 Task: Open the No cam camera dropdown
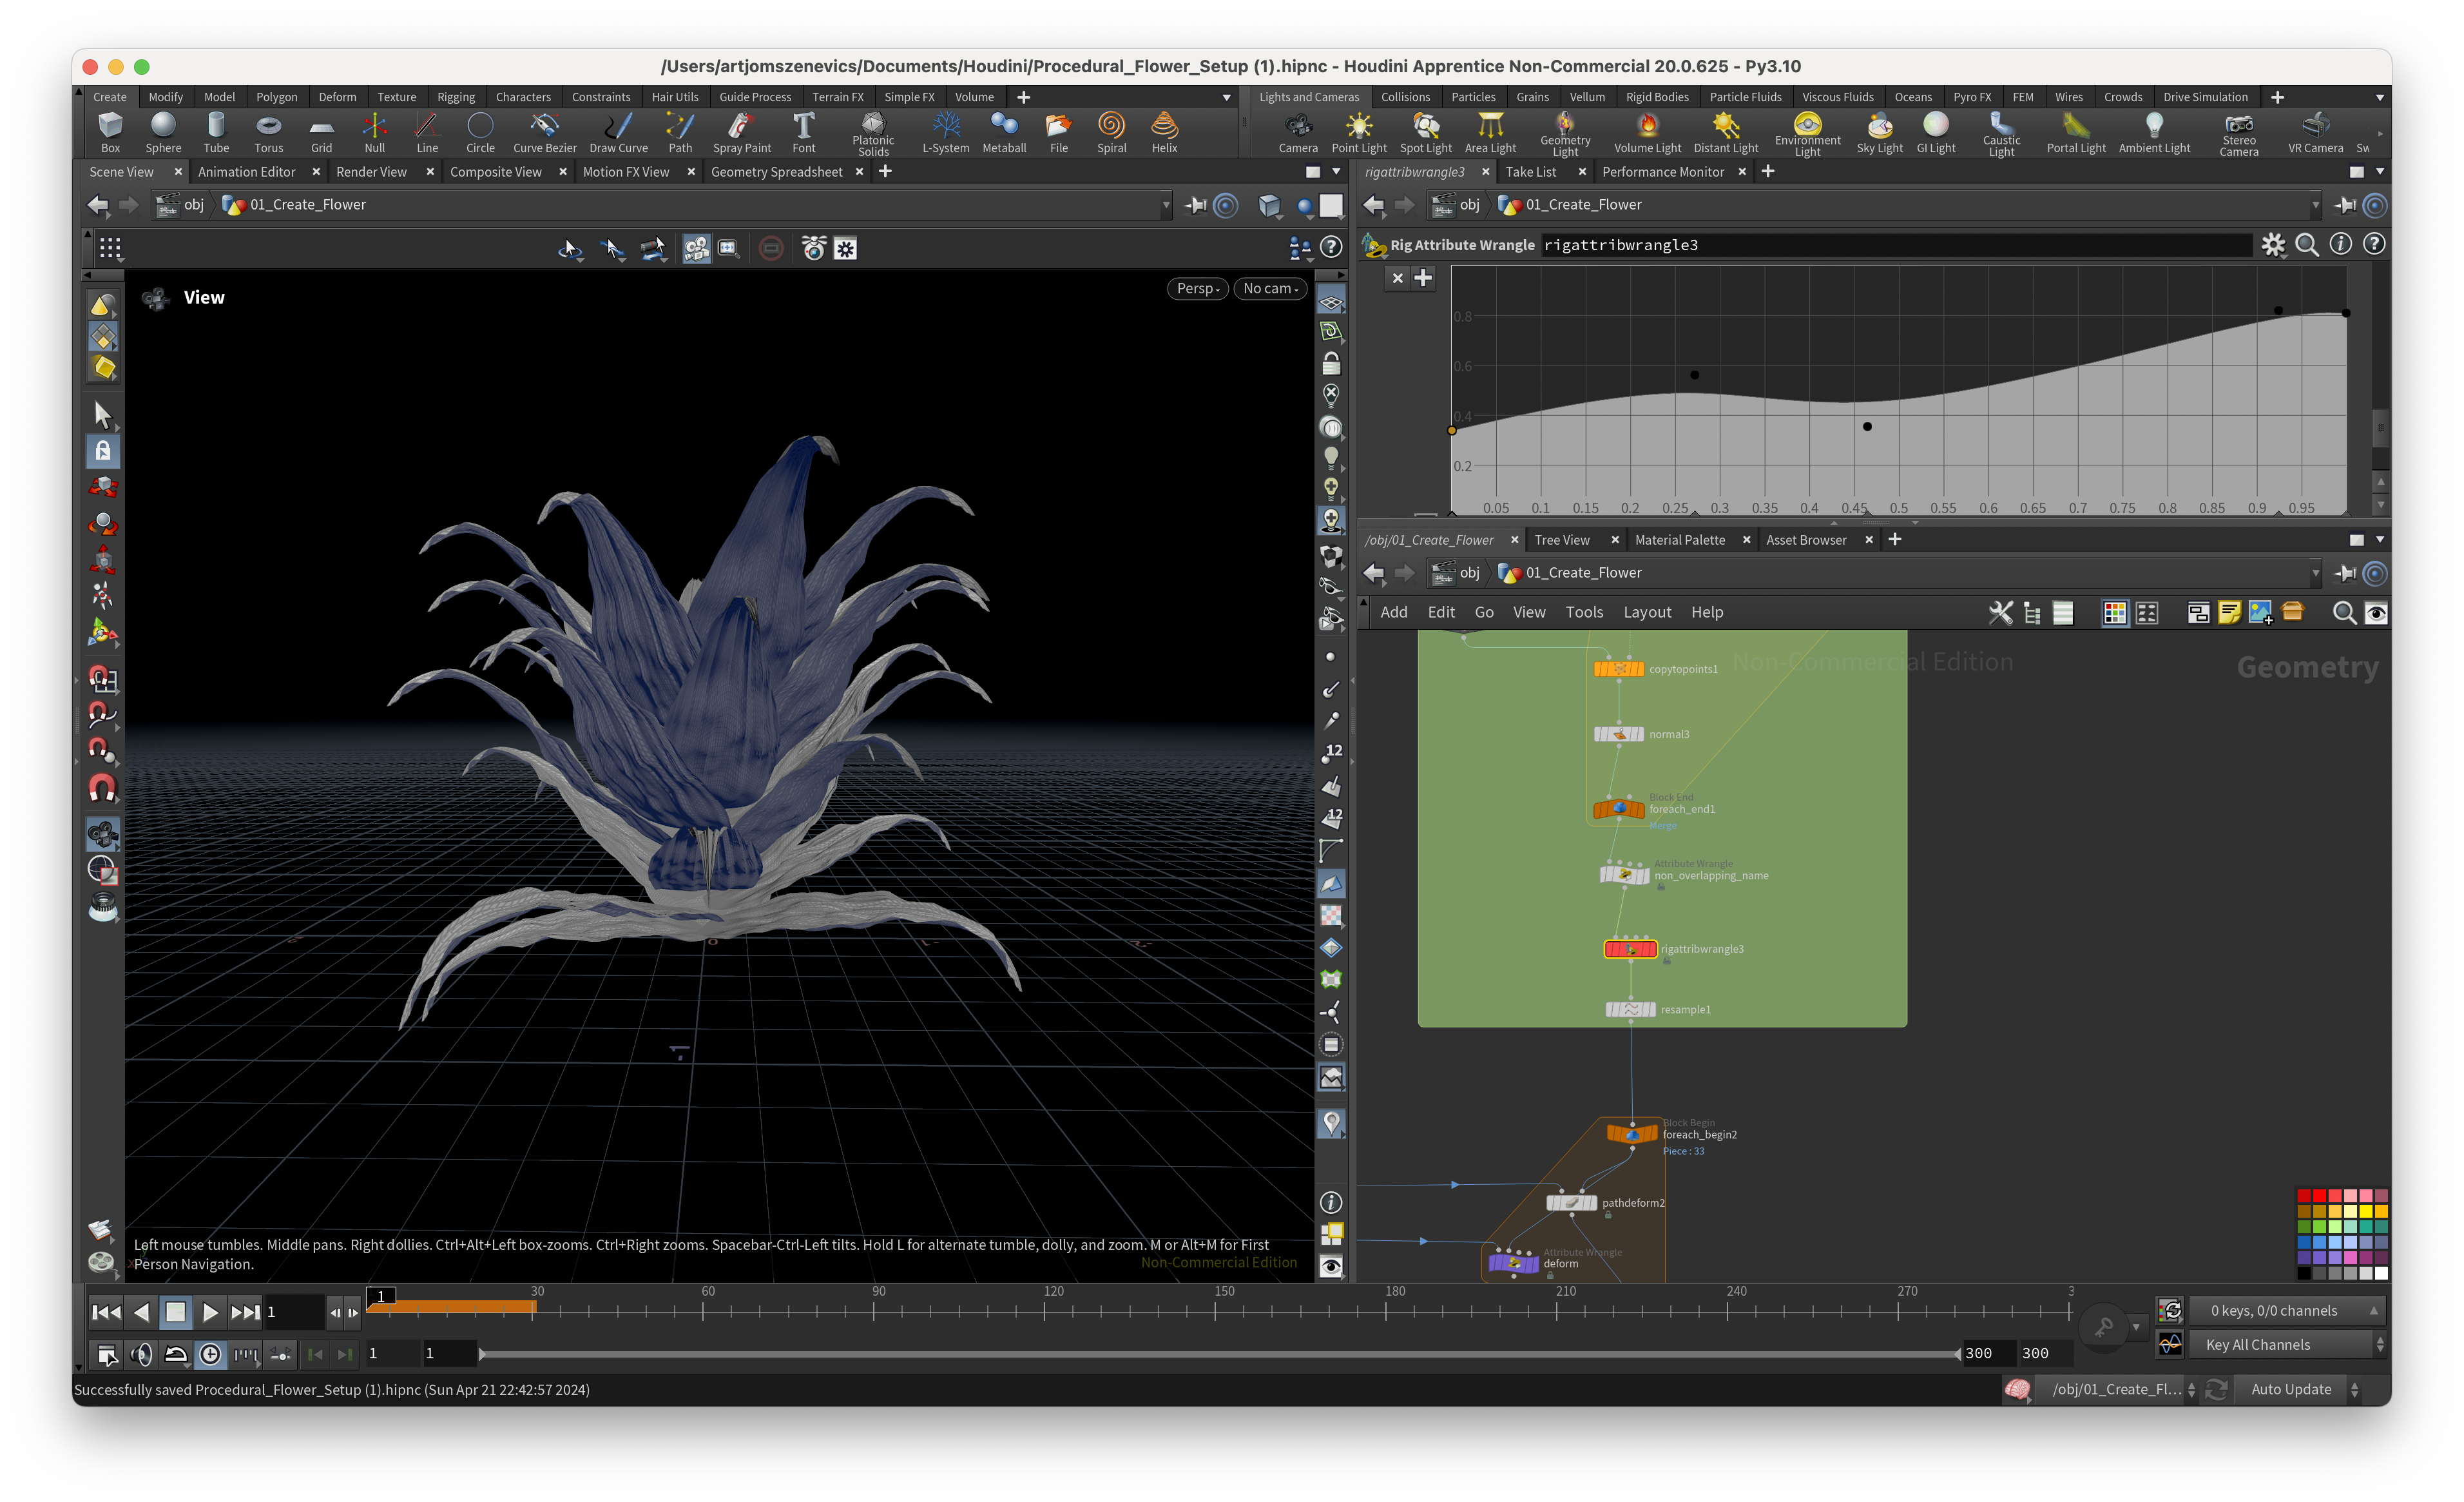1269,288
